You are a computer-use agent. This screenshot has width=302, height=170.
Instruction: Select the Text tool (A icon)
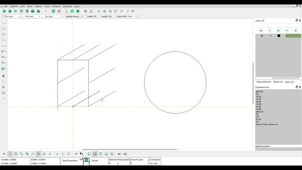click(x=3, y=76)
